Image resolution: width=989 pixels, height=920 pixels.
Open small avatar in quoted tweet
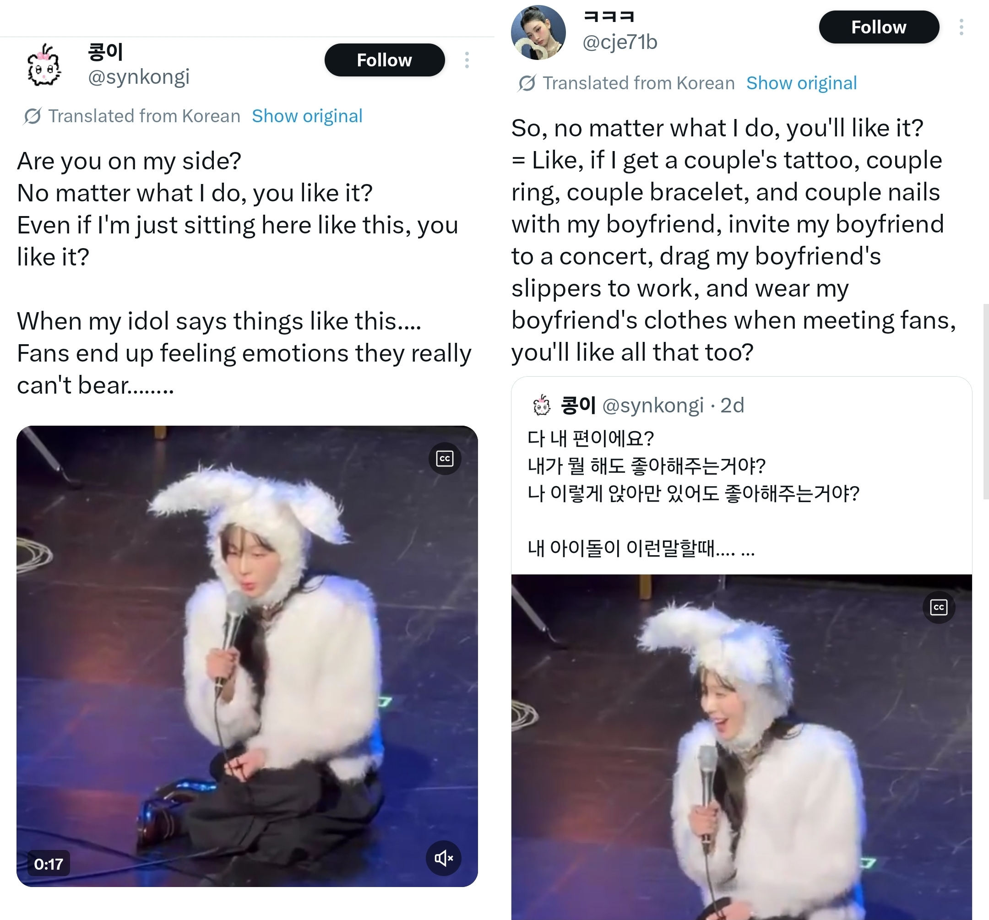click(542, 405)
